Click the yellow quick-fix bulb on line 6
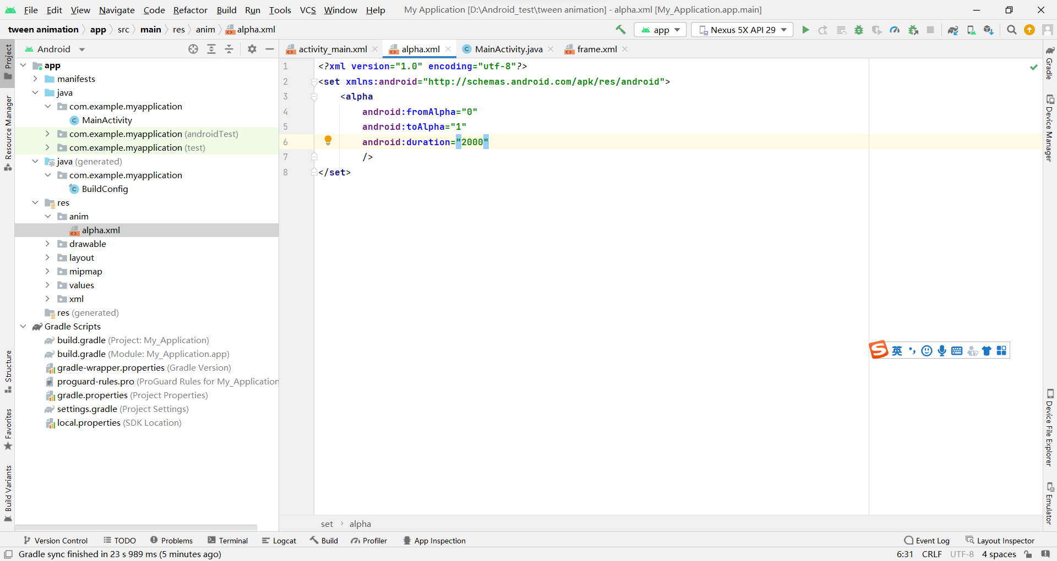Screen dimensions: 1057x561 pos(328,141)
